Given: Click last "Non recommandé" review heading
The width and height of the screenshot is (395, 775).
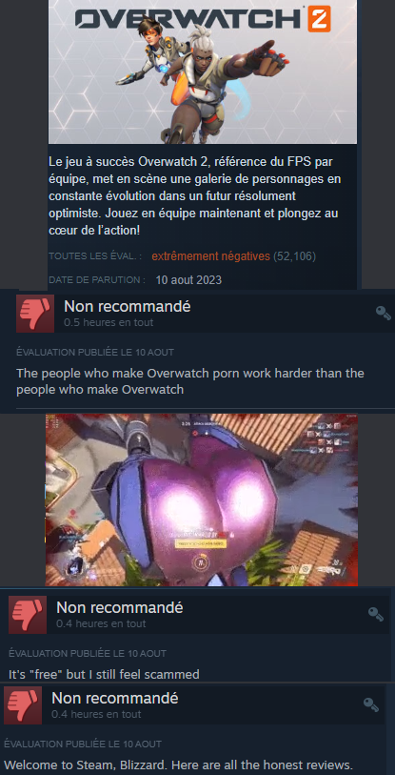Looking at the screenshot, I should coord(114,699).
